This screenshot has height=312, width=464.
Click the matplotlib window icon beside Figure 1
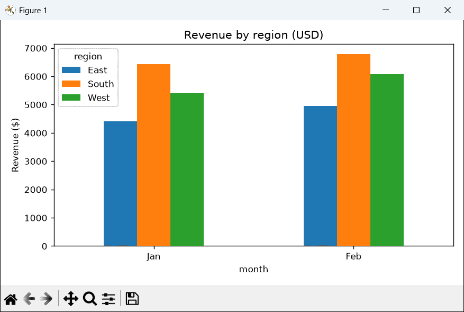[11, 10]
